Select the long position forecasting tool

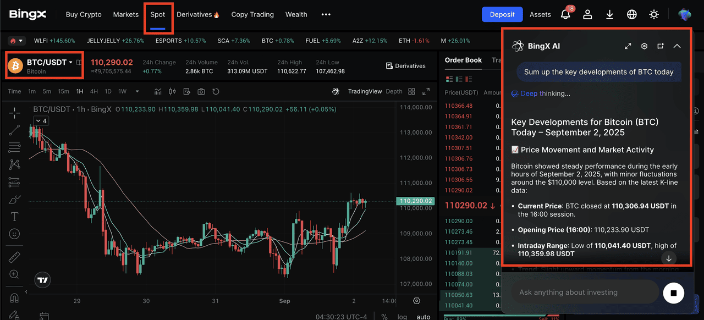pyautogui.click(x=15, y=182)
